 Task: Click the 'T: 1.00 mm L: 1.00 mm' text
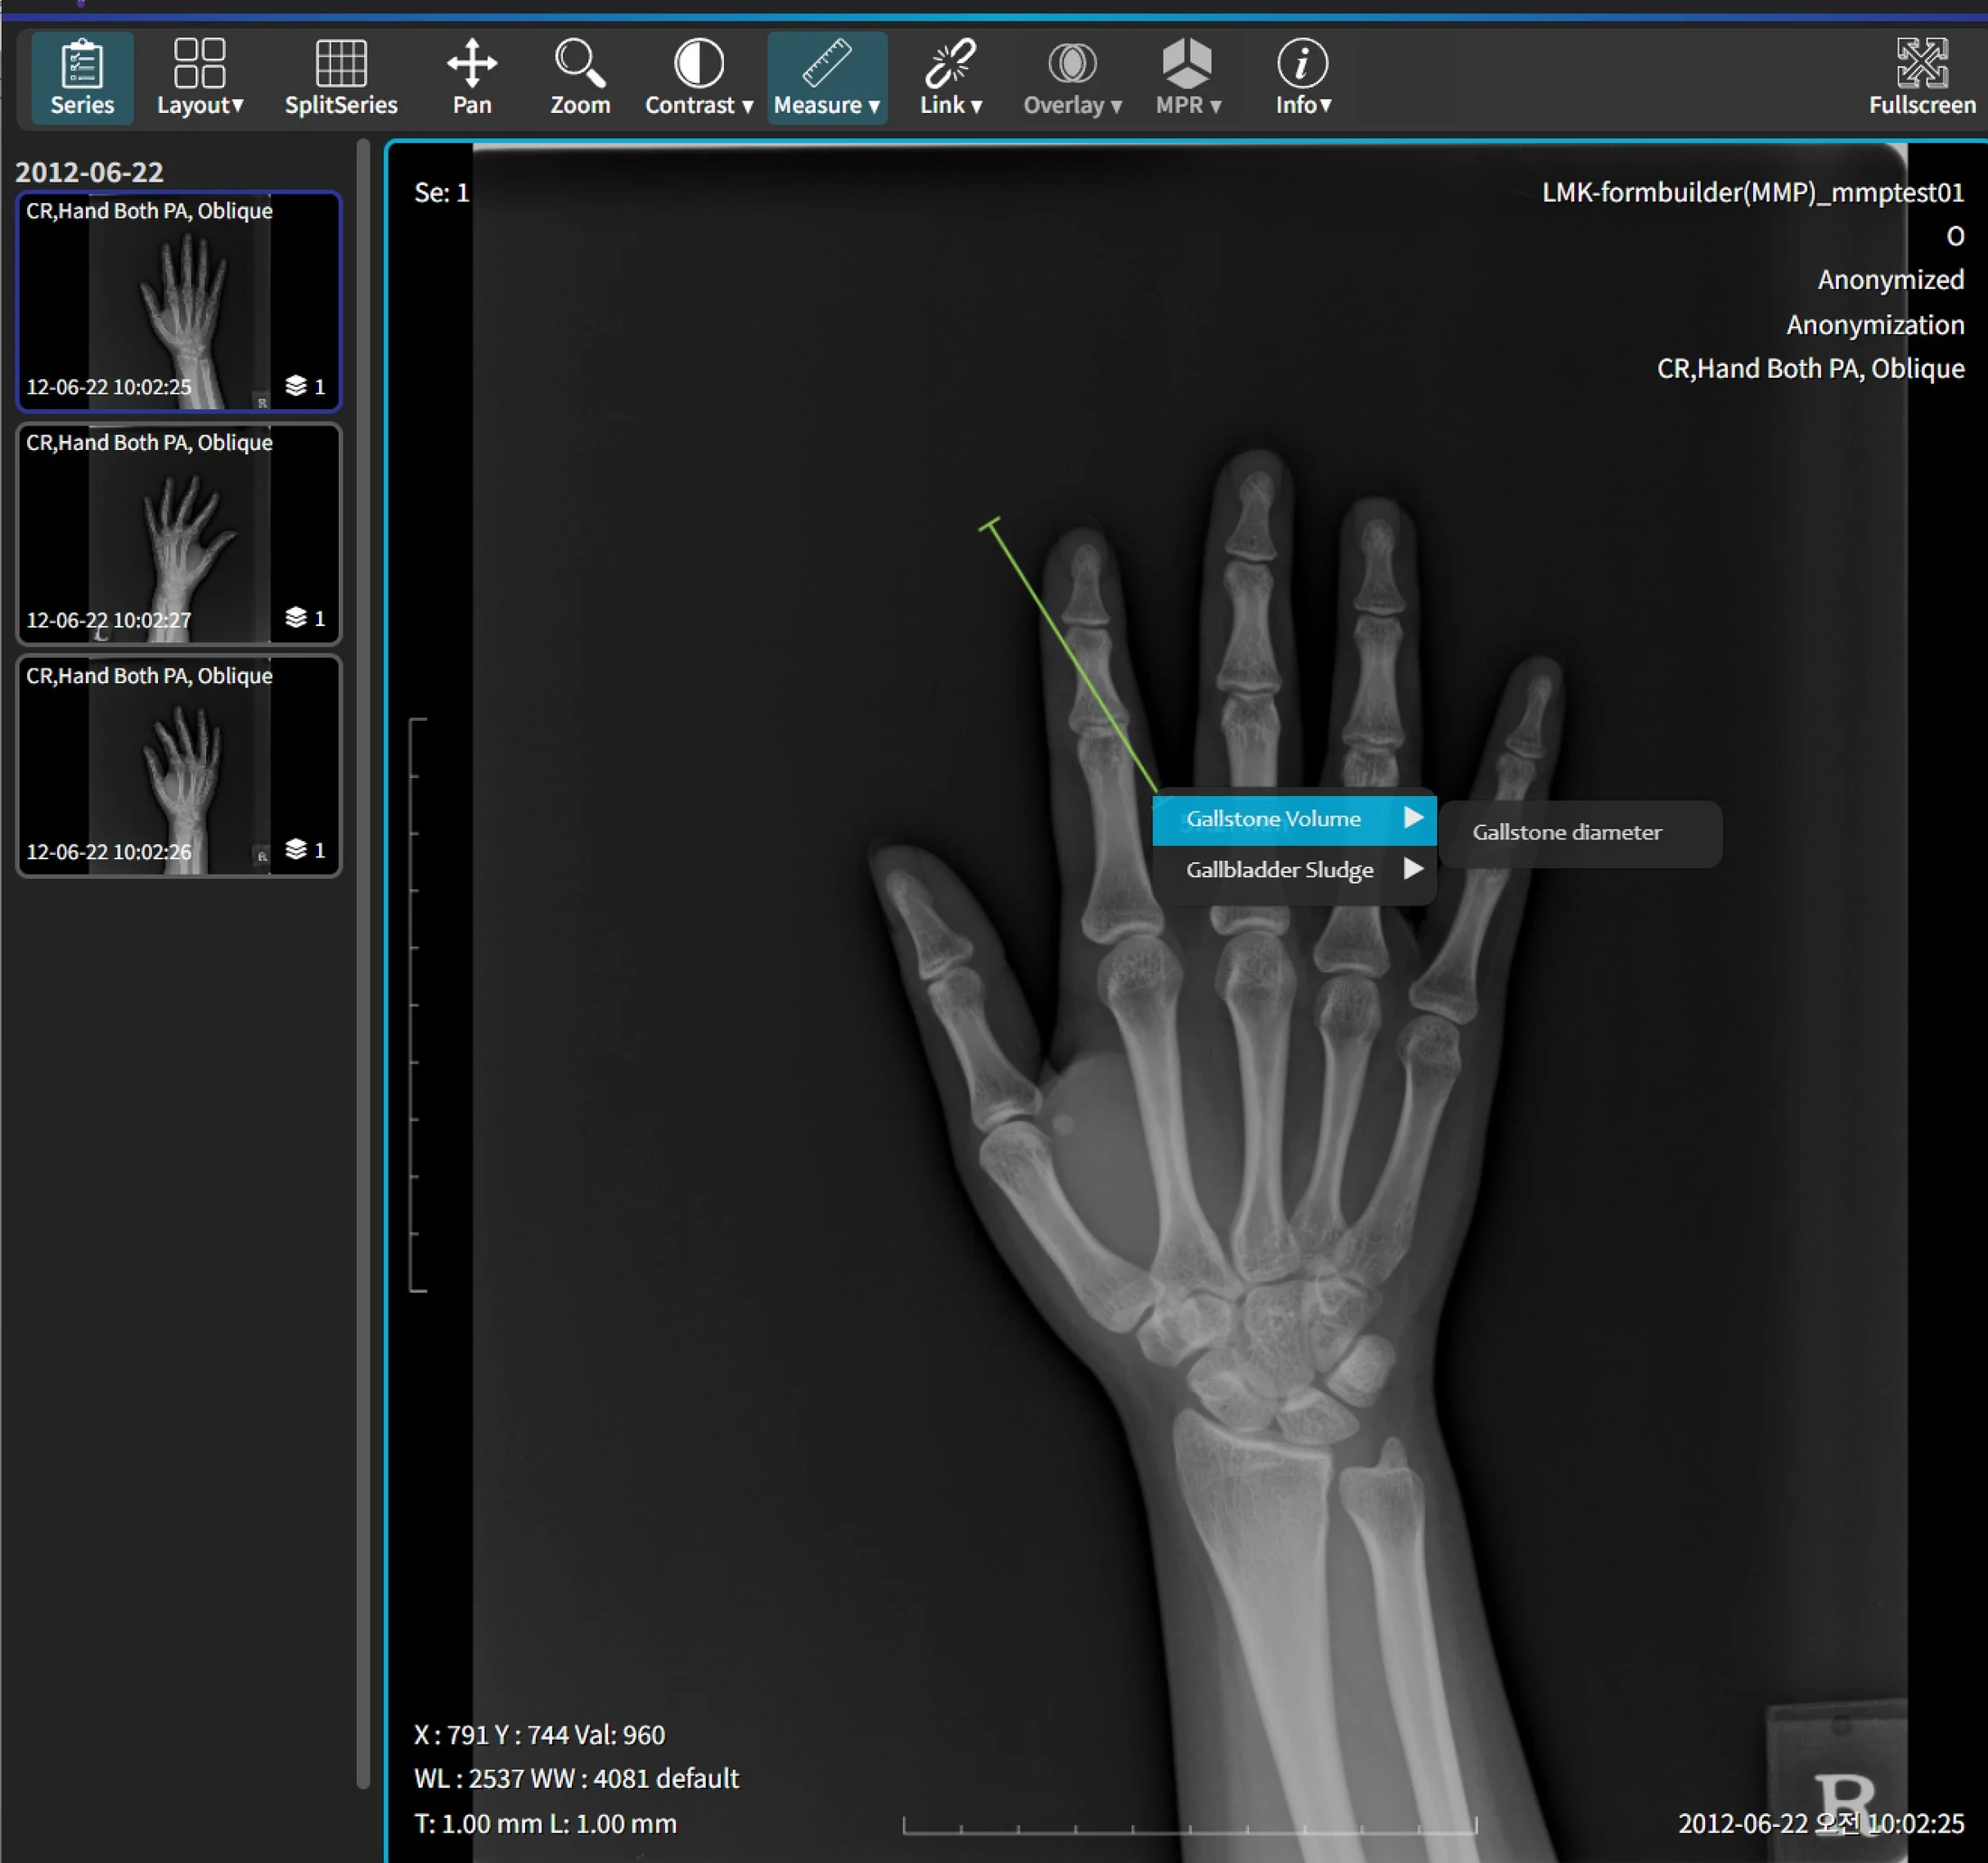click(x=546, y=1824)
